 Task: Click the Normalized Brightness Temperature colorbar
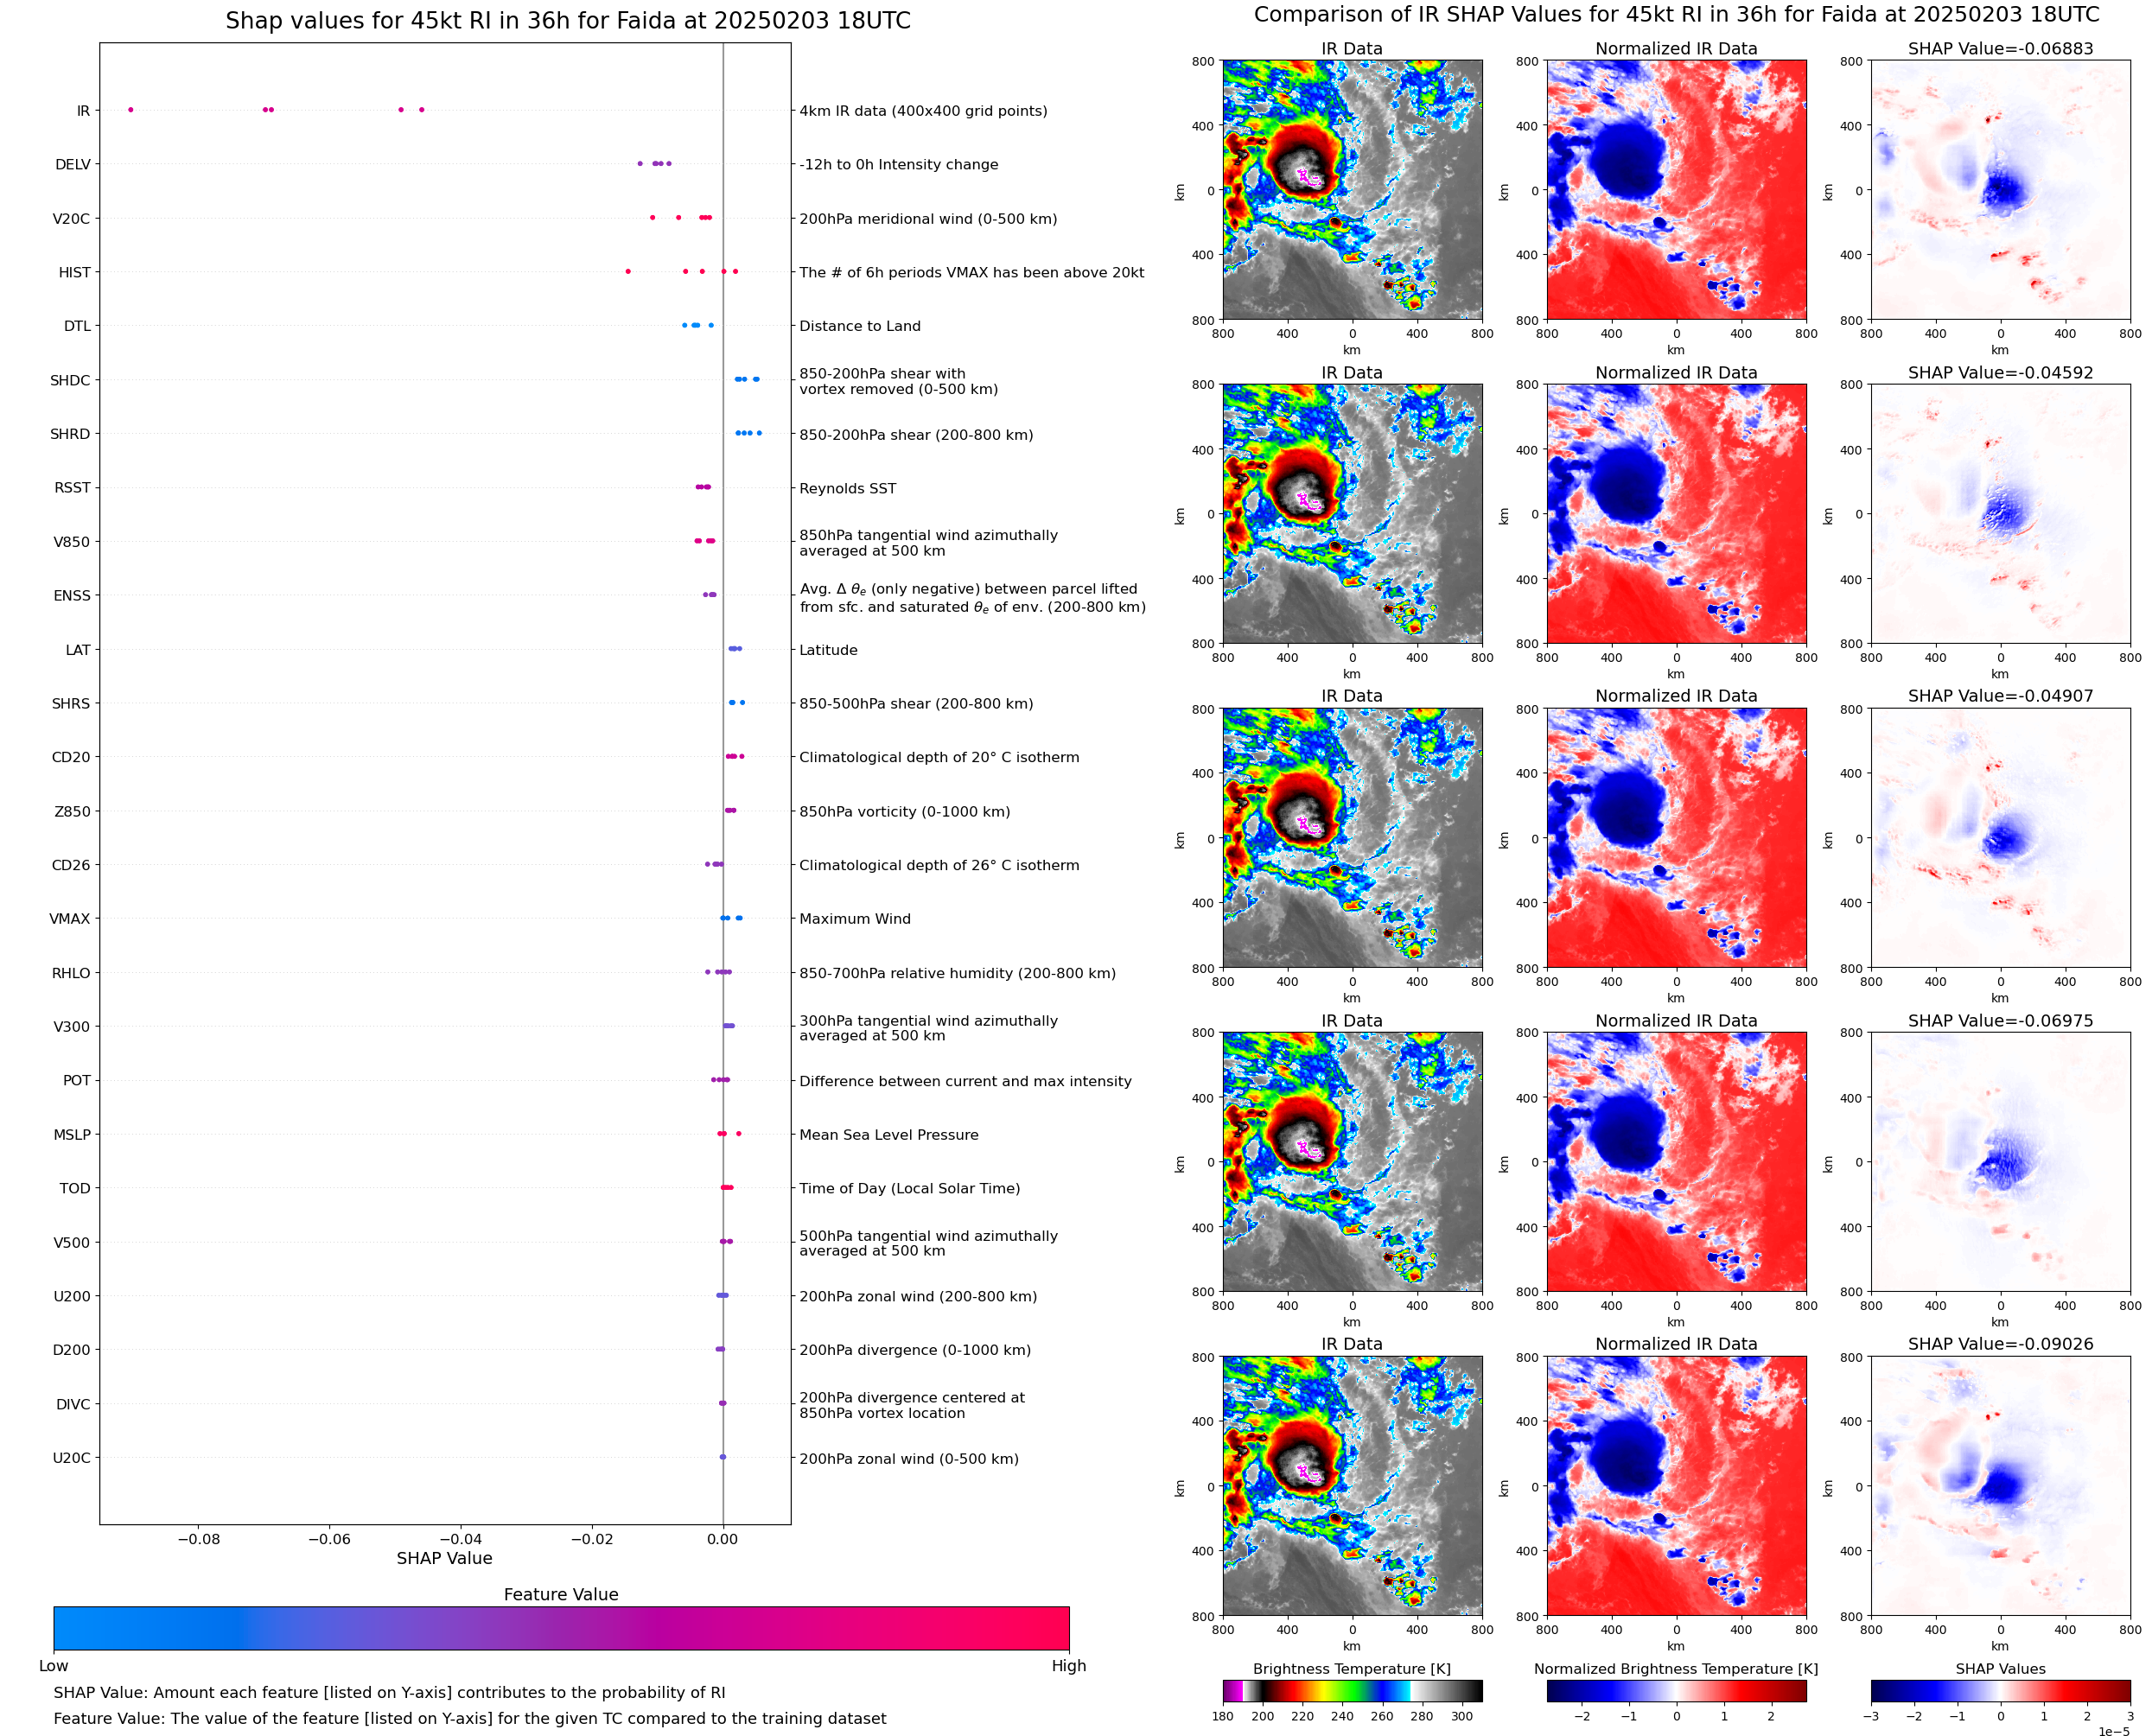pyautogui.click(x=1676, y=1690)
